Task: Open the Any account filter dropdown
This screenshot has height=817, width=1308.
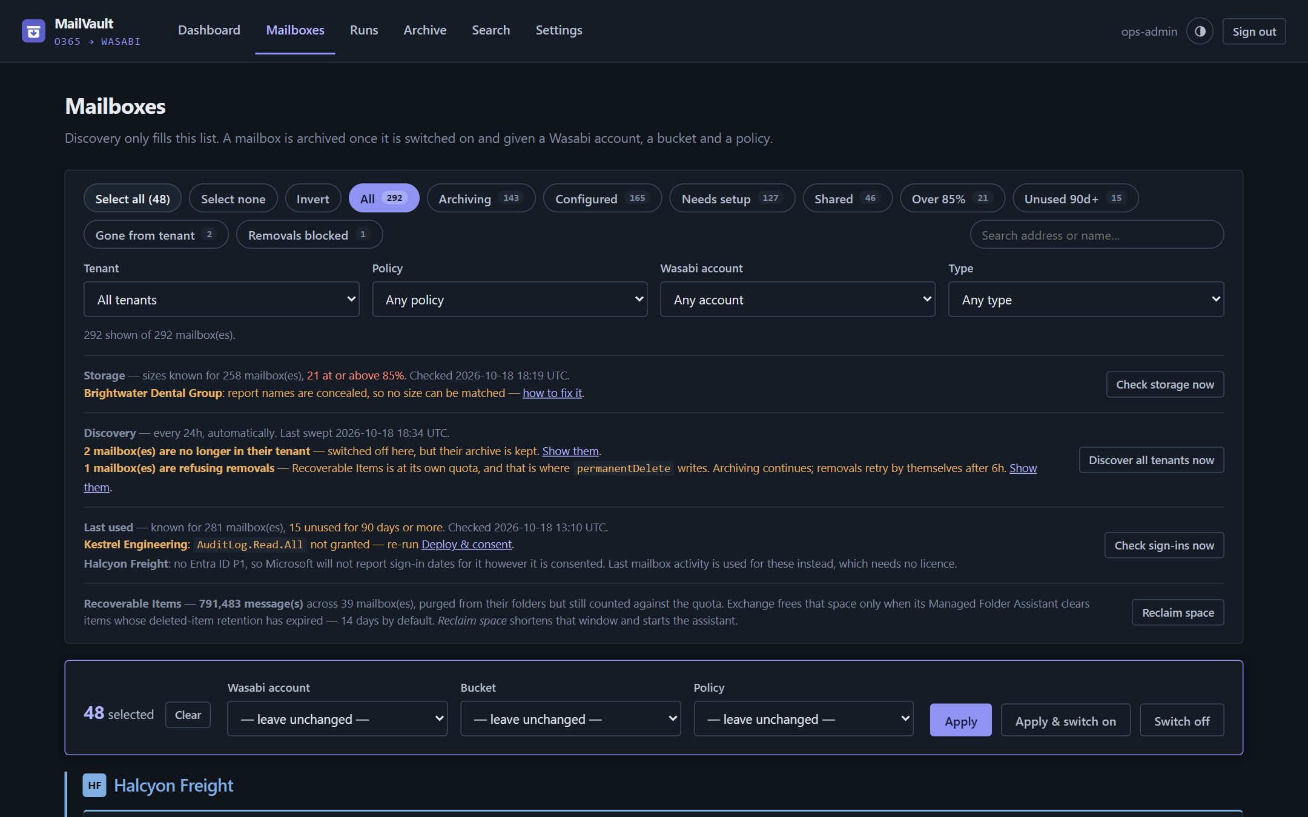Action: coord(798,300)
